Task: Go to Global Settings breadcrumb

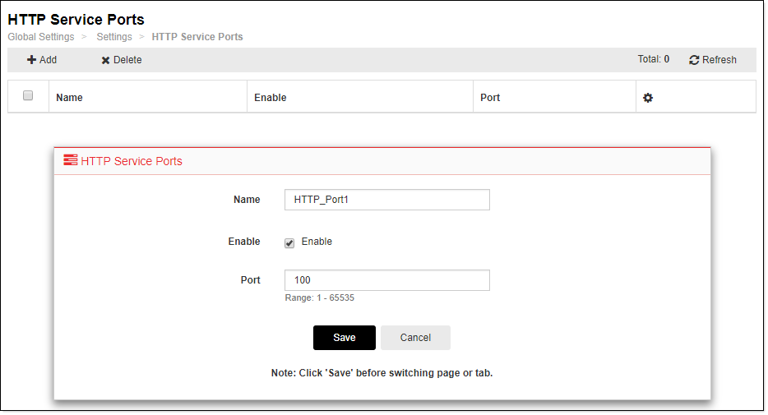Action: click(41, 37)
